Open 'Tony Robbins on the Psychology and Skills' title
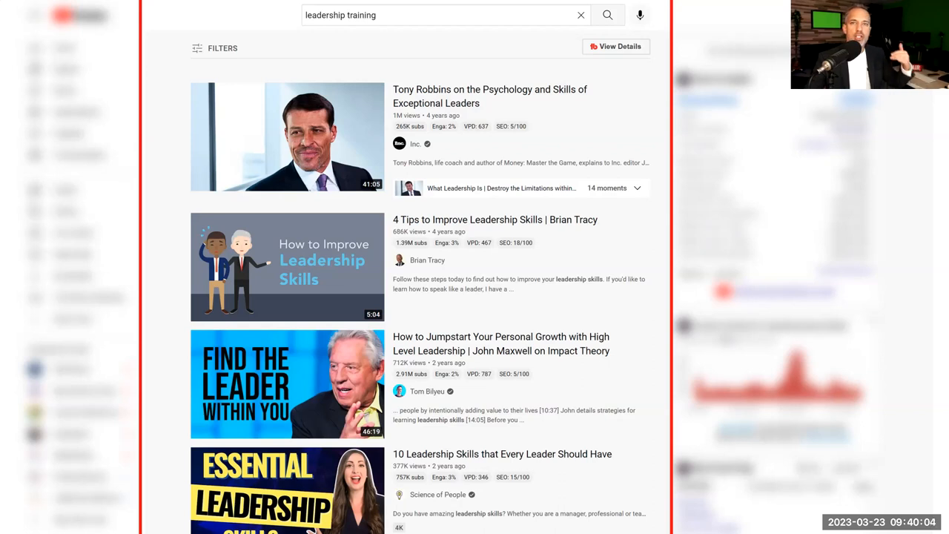 click(x=490, y=96)
